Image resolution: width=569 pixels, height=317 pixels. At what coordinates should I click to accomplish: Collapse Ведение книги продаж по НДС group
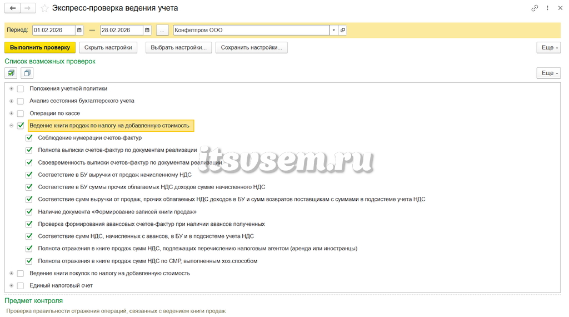11,126
